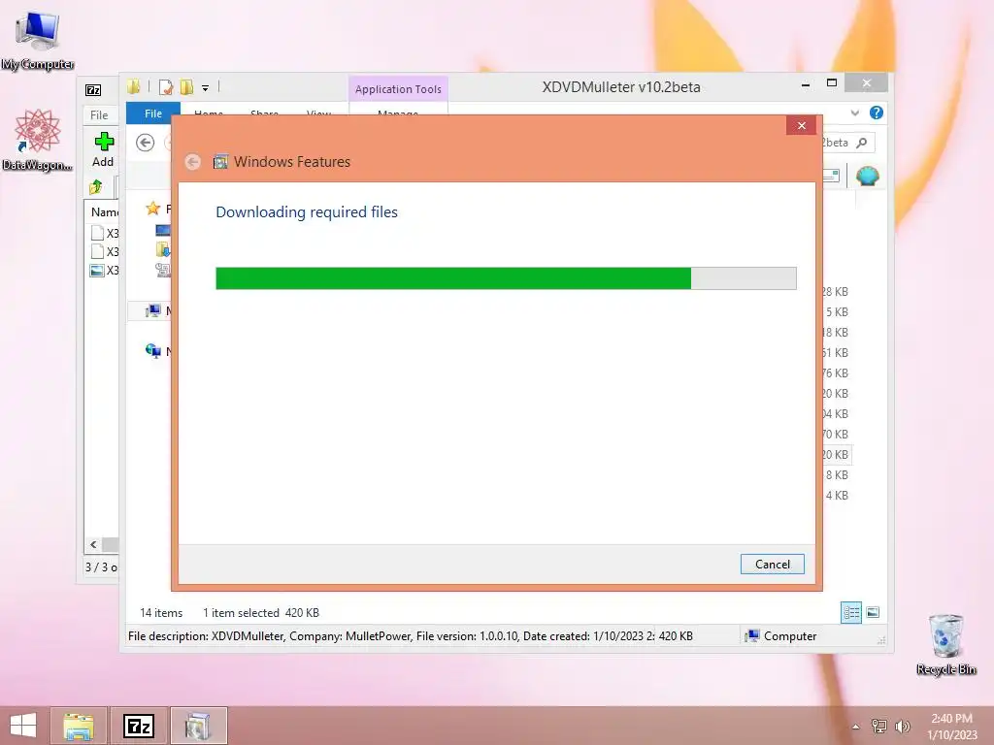Viewport: 994px width, 745px height.
Task: Select Recent places in navigation pane
Action: click(162, 270)
